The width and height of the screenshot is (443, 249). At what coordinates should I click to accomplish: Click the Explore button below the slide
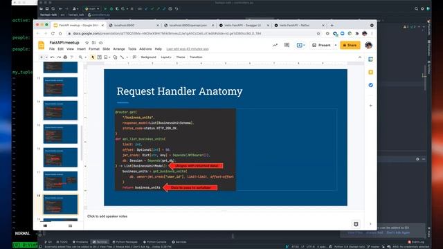(356, 224)
